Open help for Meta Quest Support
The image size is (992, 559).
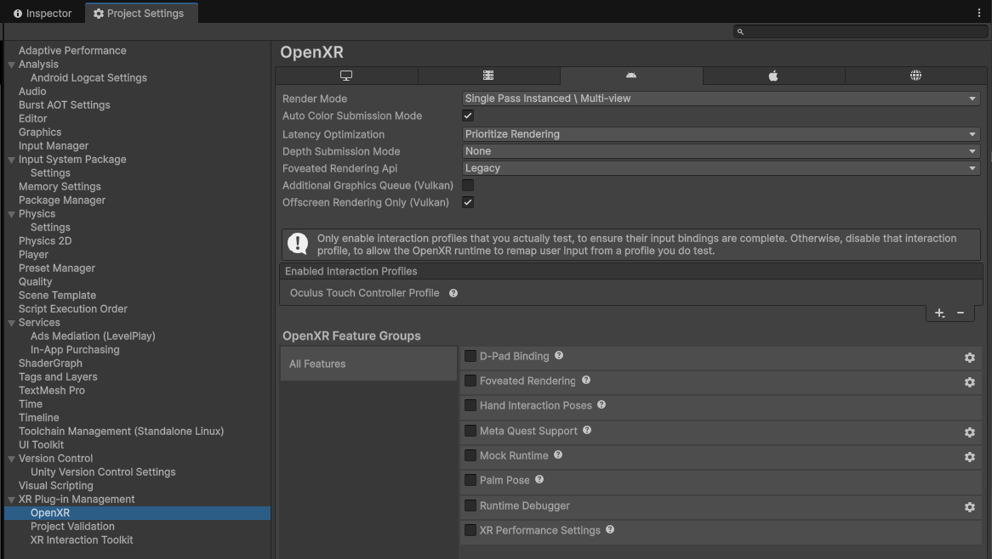(x=586, y=430)
